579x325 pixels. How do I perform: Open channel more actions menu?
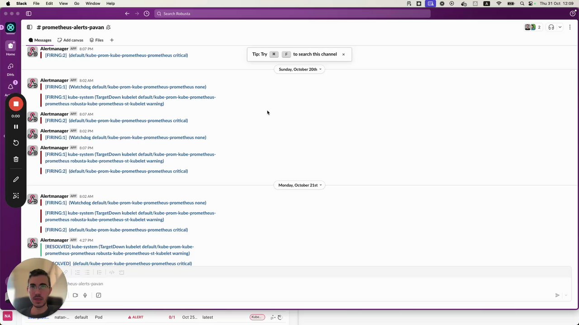point(570,27)
